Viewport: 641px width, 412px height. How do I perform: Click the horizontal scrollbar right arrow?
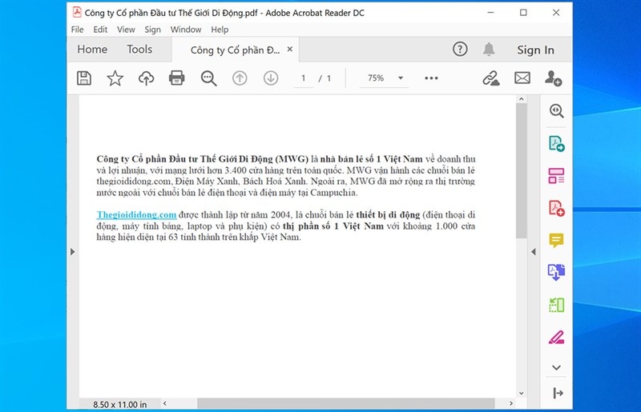[x=511, y=403]
